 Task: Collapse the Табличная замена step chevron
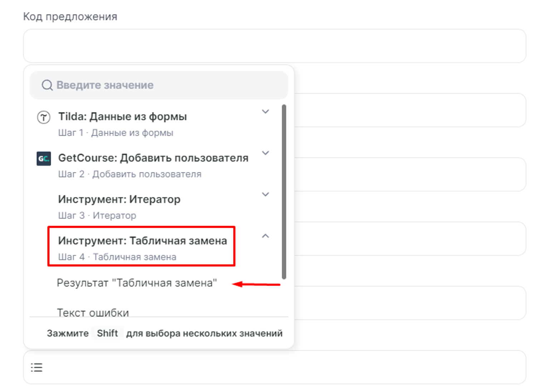265,236
